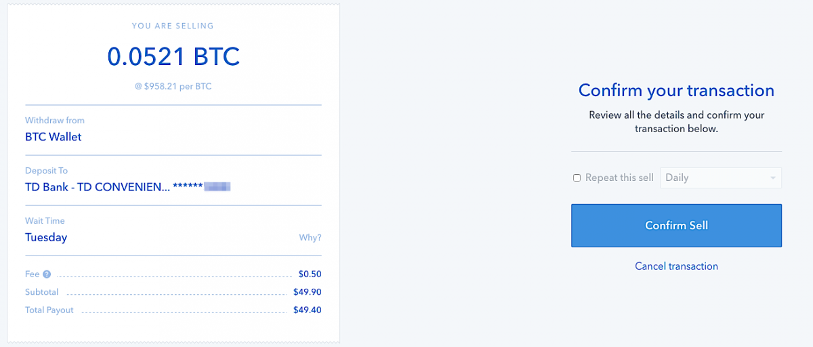Click the blurred bank account digits
The height and width of the screenshot is (347, 813).
217,187
